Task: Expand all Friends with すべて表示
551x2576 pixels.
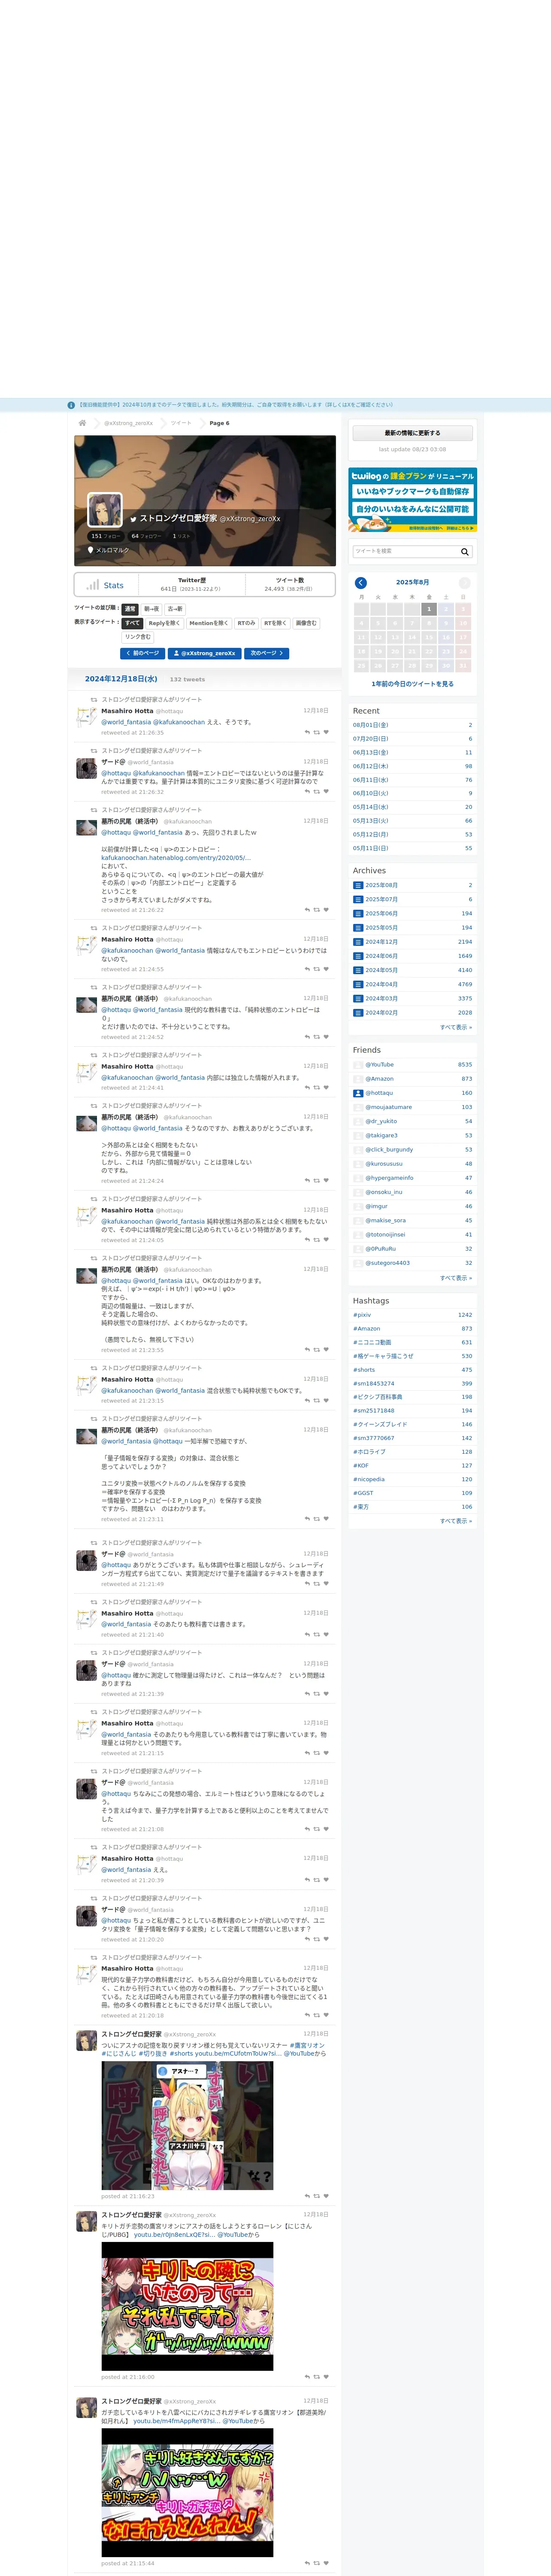Action: (x=456, y=1278)
